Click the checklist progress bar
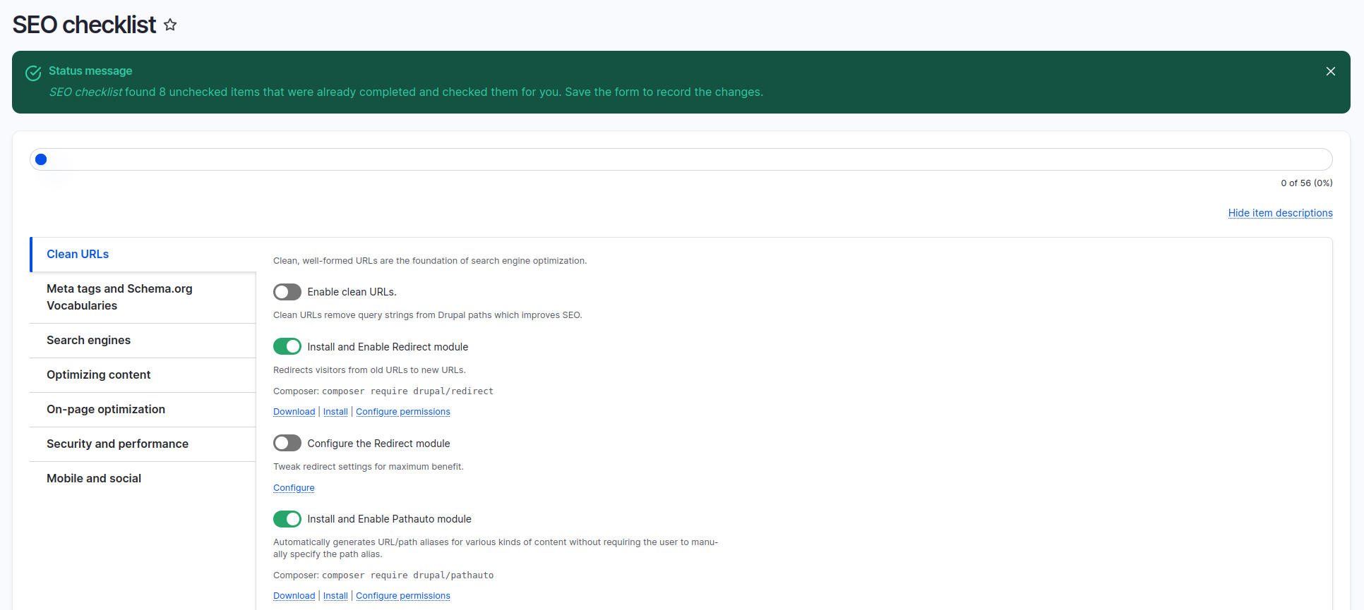 (681, 159)
